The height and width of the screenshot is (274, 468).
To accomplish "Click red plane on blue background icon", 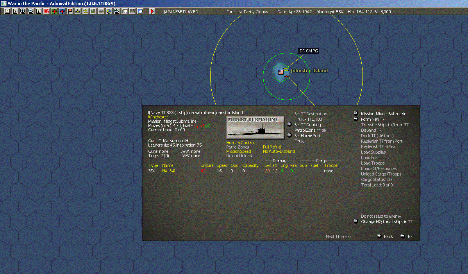I will pyautogui.click(x=62, y=11).
